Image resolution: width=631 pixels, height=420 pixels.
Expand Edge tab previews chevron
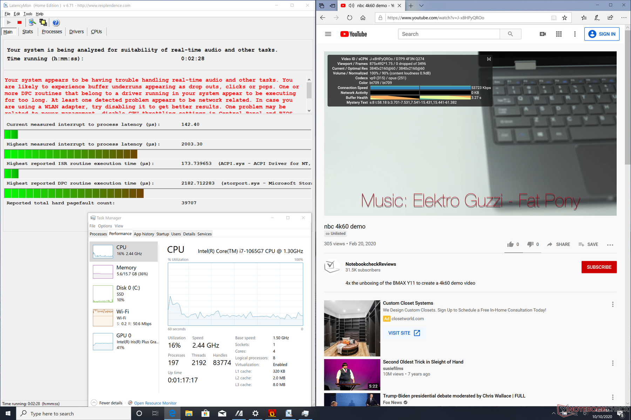421,6
